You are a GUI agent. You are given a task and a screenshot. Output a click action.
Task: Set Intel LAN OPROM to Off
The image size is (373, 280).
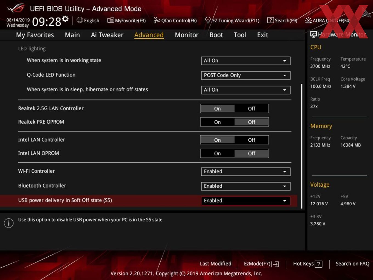click(252, 153)
